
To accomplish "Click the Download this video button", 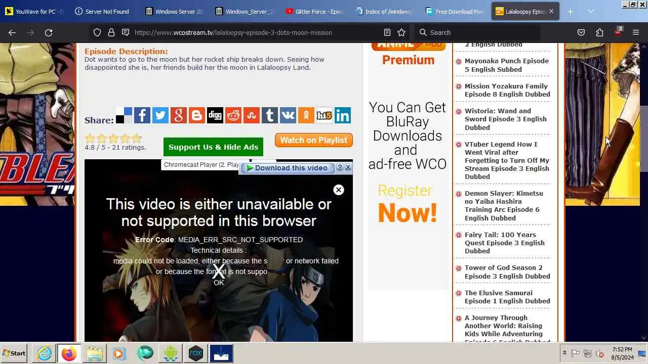I will pos(288,168).
